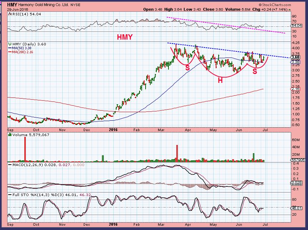This screenshot has width=308, height=230.
Task: Click the red H head label
Action: 220,80
